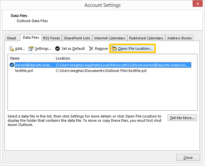Click the Open File Location folder icon

pyautogui.click(x=114, y=48)
